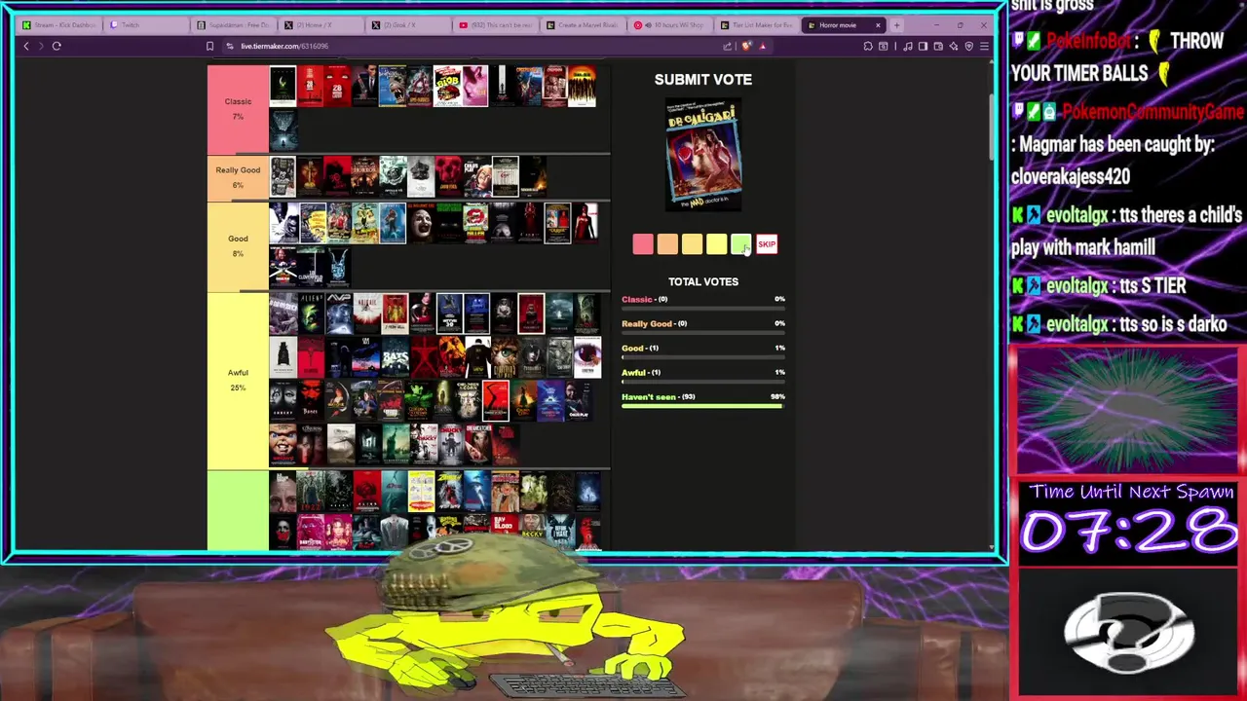This screenshot has height=701, width=1247.
Task: Switch to the Twitch tab
Action: 146,25
